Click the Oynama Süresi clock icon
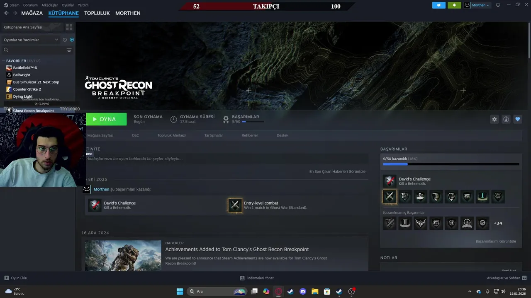The height and width of the screenshot is (298, 531). pos(173,119)
